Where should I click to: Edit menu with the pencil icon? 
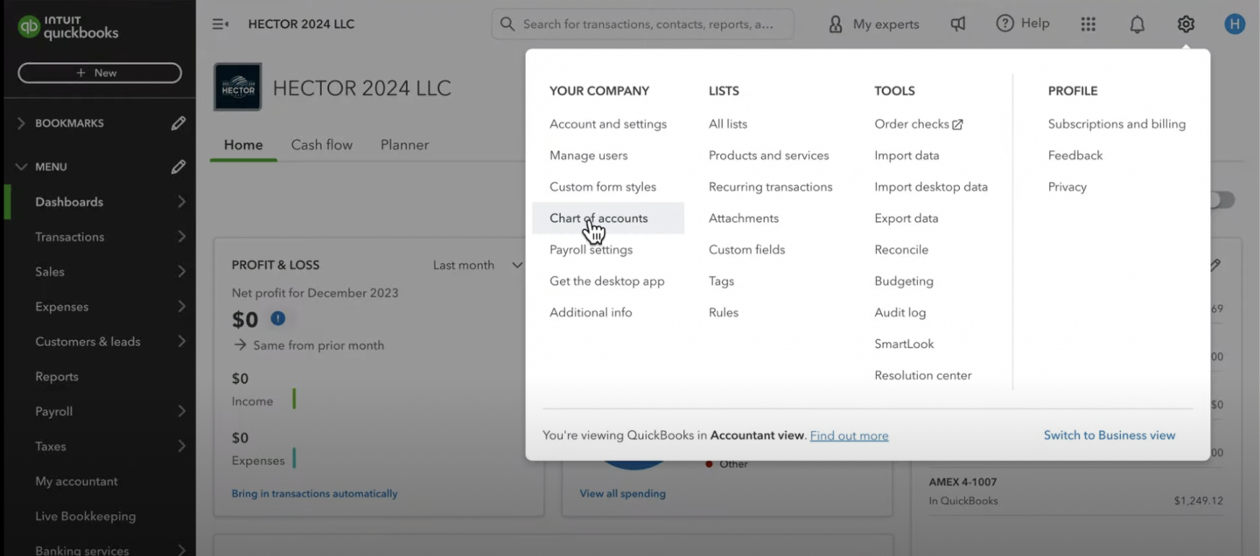pyautogui.click(x=178, y=166)
